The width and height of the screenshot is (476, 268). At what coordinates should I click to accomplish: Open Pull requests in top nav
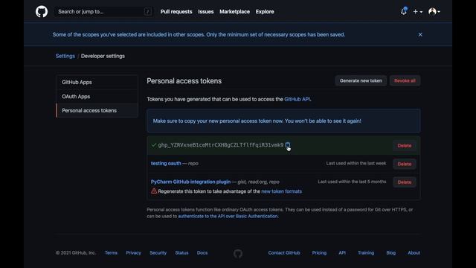pos(176,12)
